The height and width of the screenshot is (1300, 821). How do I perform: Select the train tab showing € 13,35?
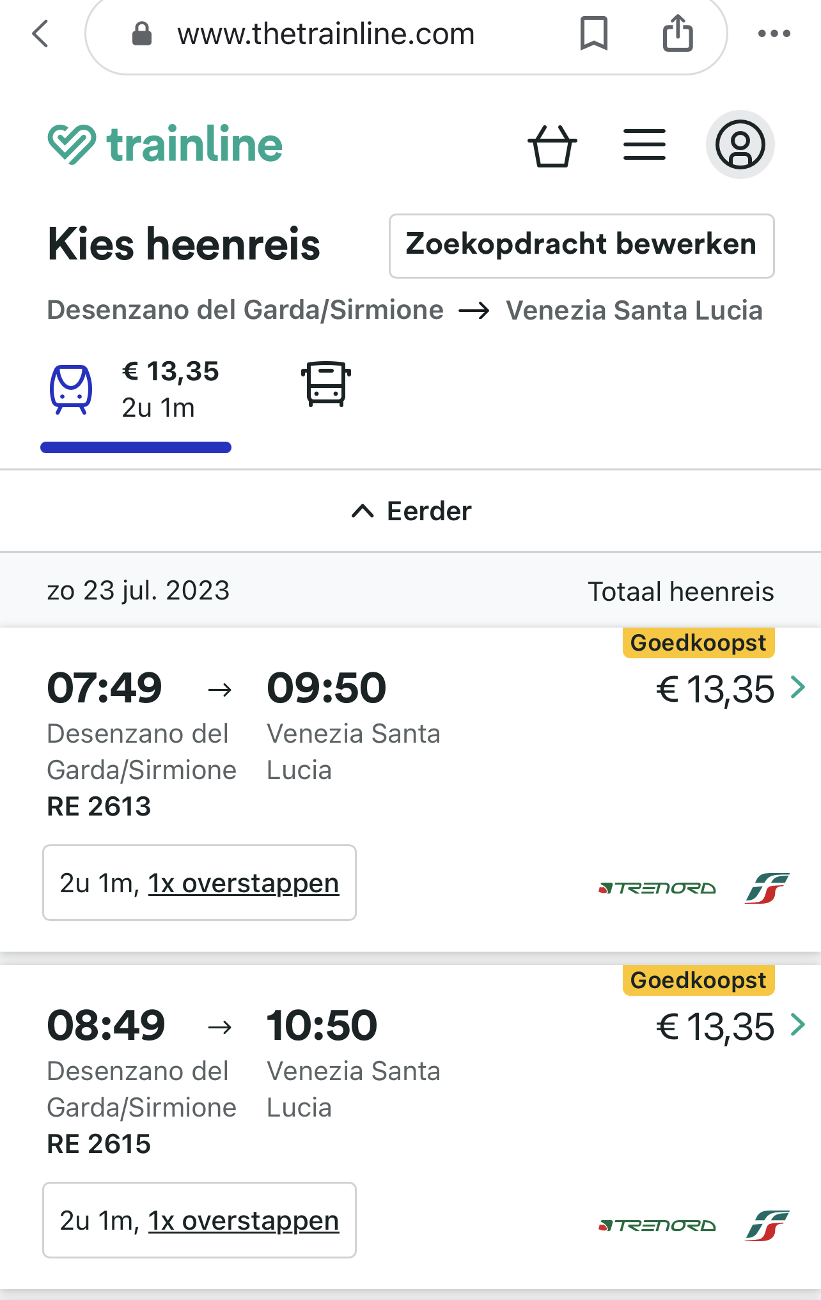coord(136,390)
